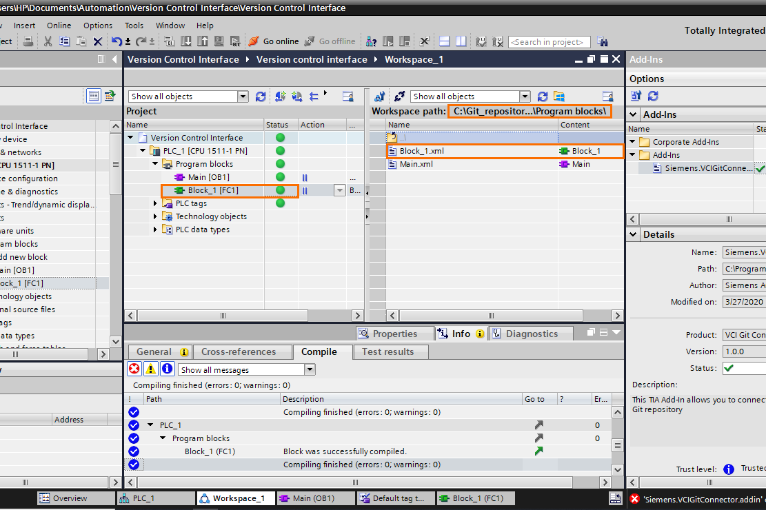The height and width of the screenshot is (510, 766).
Task: Click the Stop CPU icon
Action: click(405, 41)
